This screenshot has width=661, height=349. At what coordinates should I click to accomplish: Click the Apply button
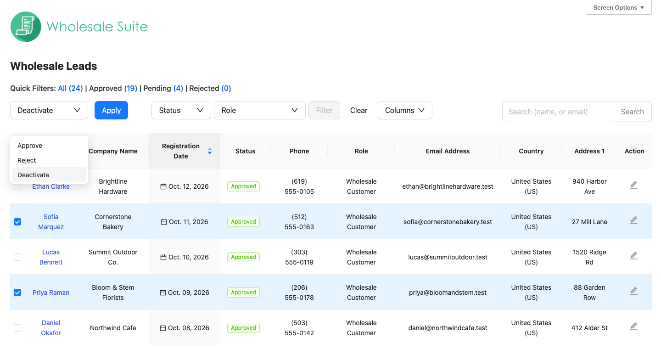pyautogui.click(x=111, y=110)
